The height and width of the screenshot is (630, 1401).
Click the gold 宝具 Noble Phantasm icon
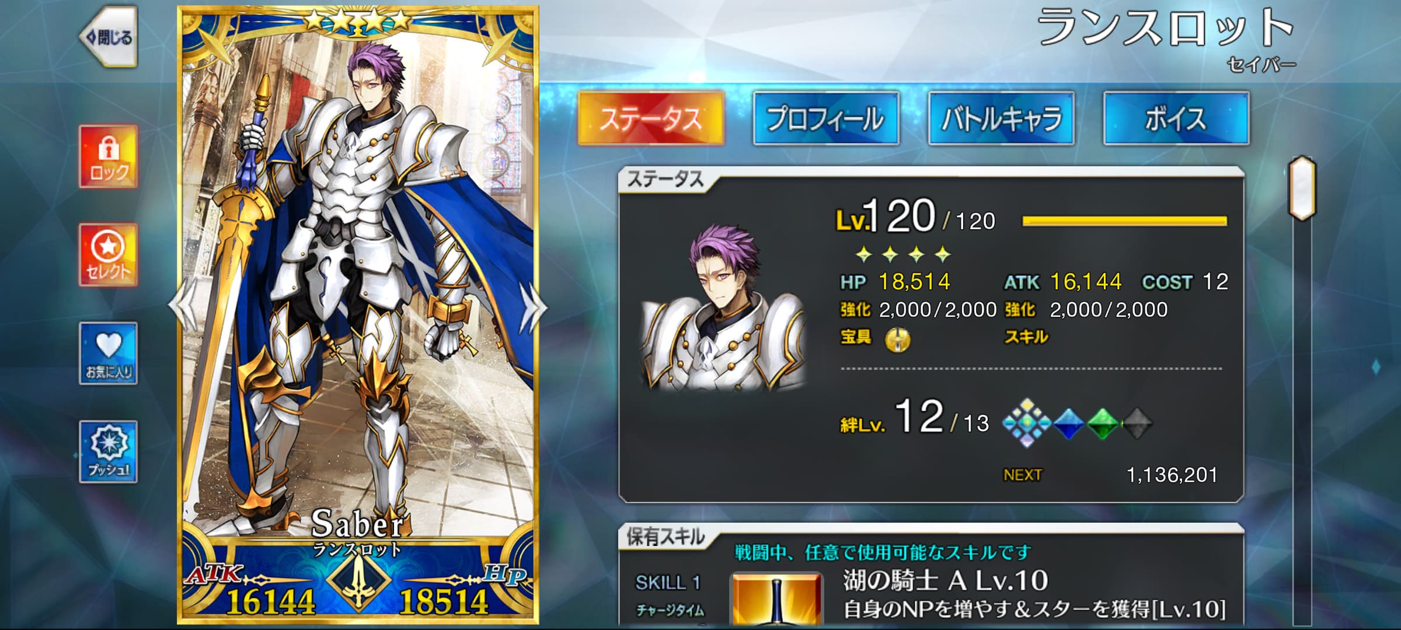click(x=898, y=339)
